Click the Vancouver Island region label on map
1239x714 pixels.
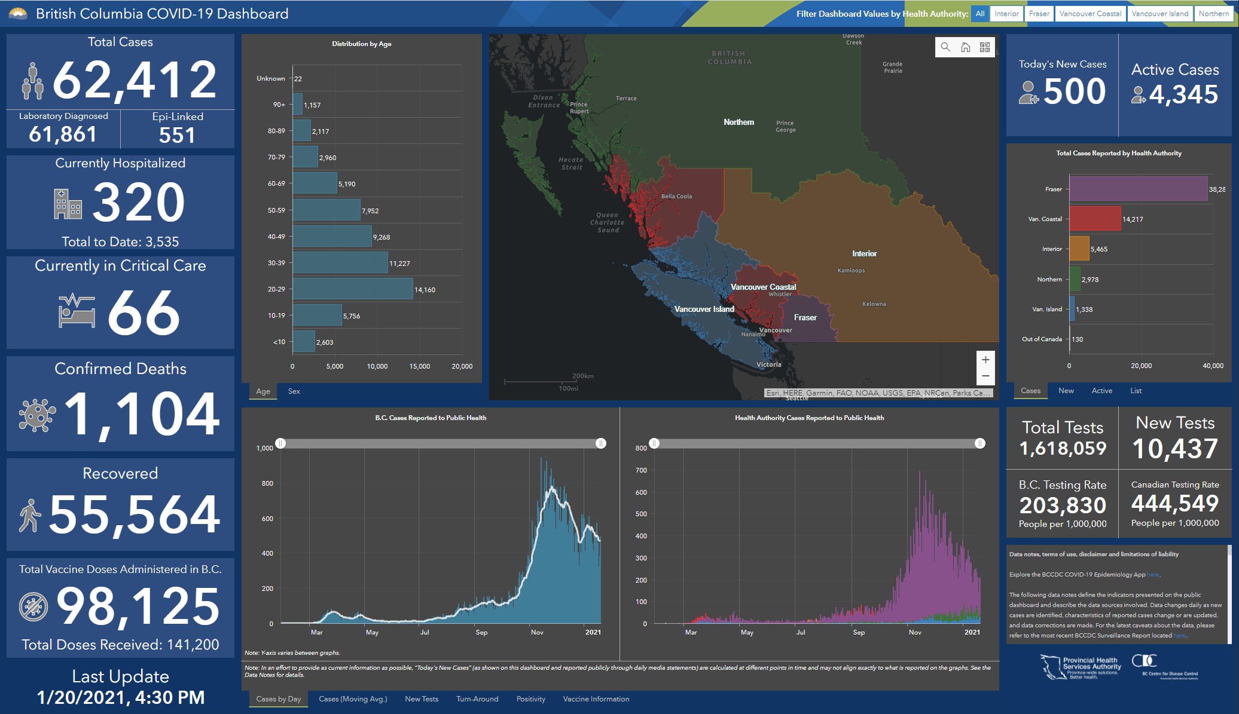(x=704, y=309)
